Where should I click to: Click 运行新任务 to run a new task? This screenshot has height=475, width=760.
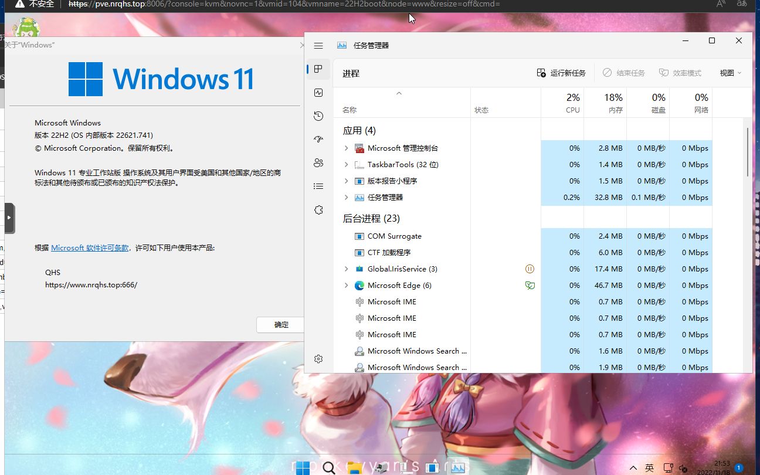(560, 72)
